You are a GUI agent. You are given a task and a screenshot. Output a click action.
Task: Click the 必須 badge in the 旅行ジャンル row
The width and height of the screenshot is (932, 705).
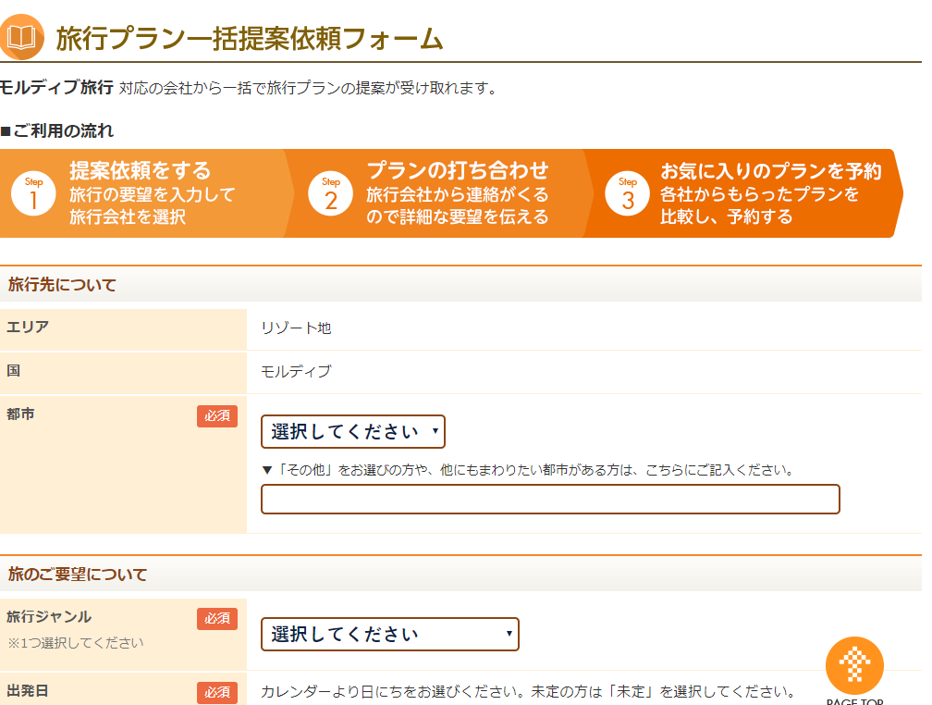[x=217, y=618]
